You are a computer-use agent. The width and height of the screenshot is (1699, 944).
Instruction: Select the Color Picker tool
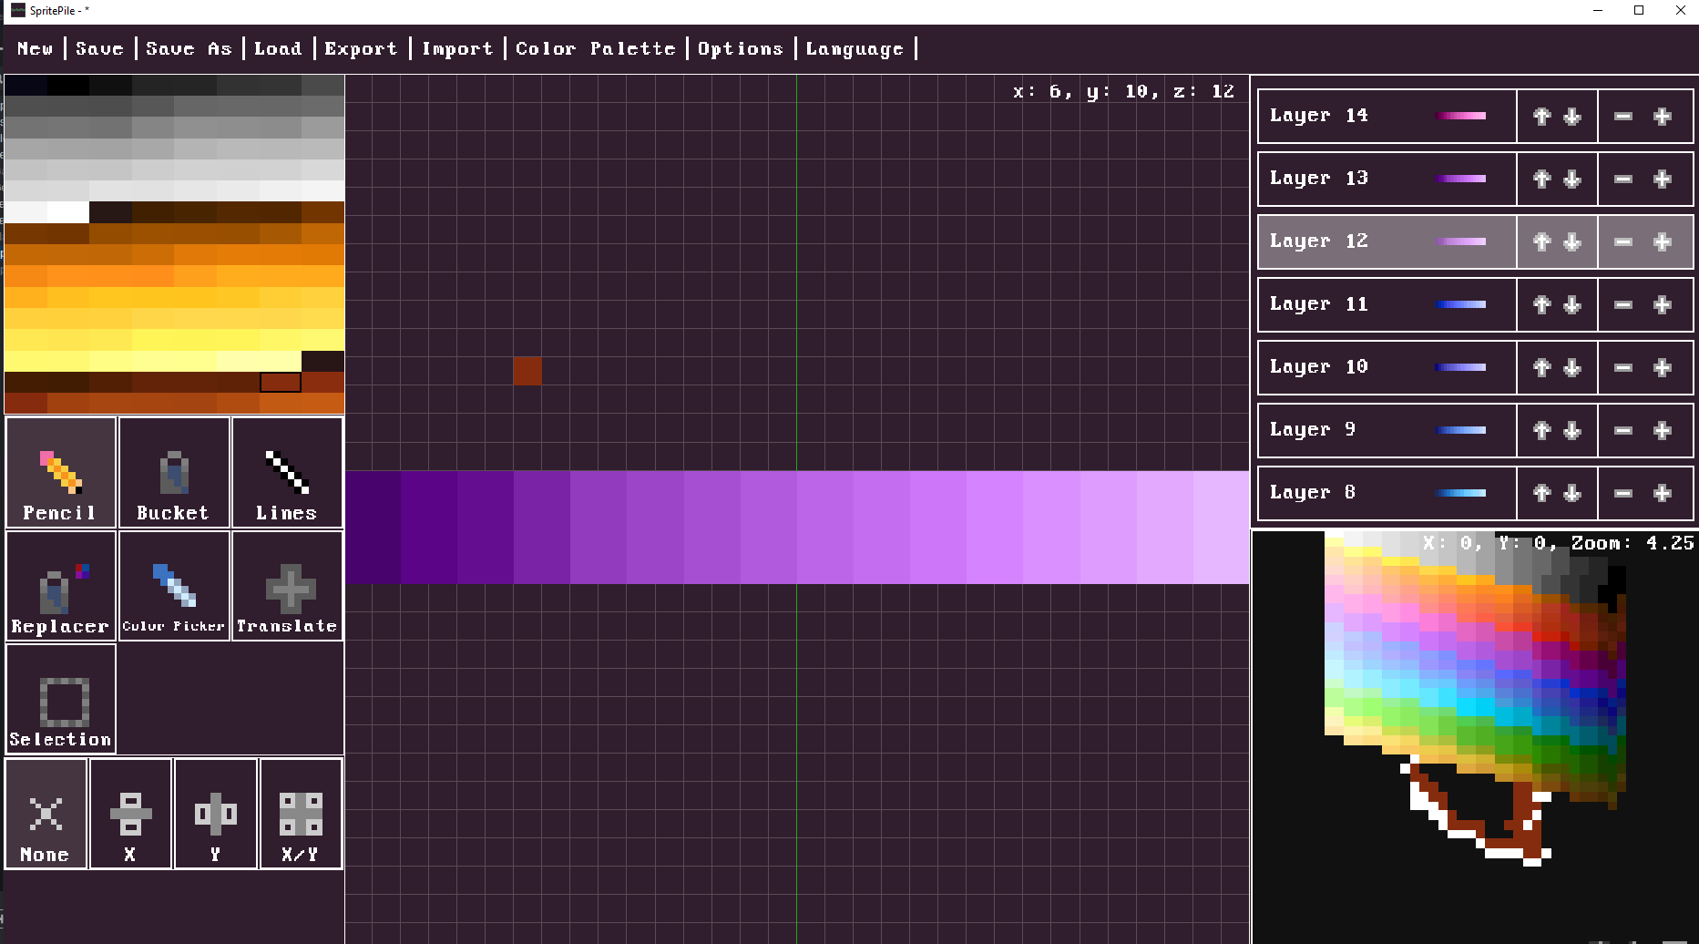click(174, 586)
